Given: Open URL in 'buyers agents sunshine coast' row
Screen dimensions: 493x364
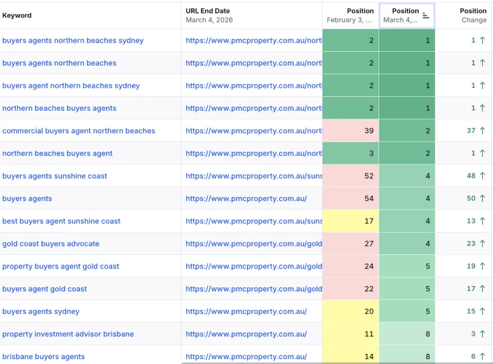Looking at the screenshot, I should [x=254, y=176].
